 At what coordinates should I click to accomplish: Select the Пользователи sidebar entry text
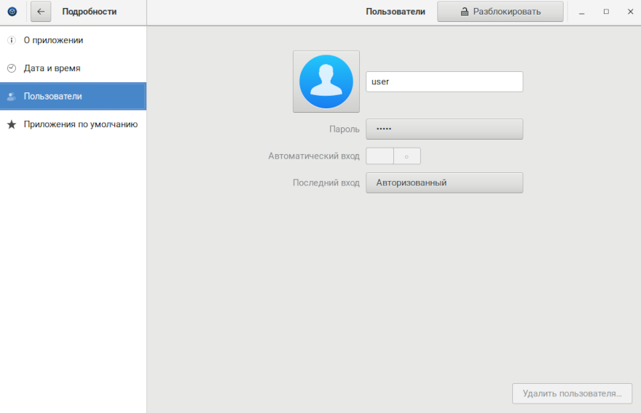pos(52,96)
